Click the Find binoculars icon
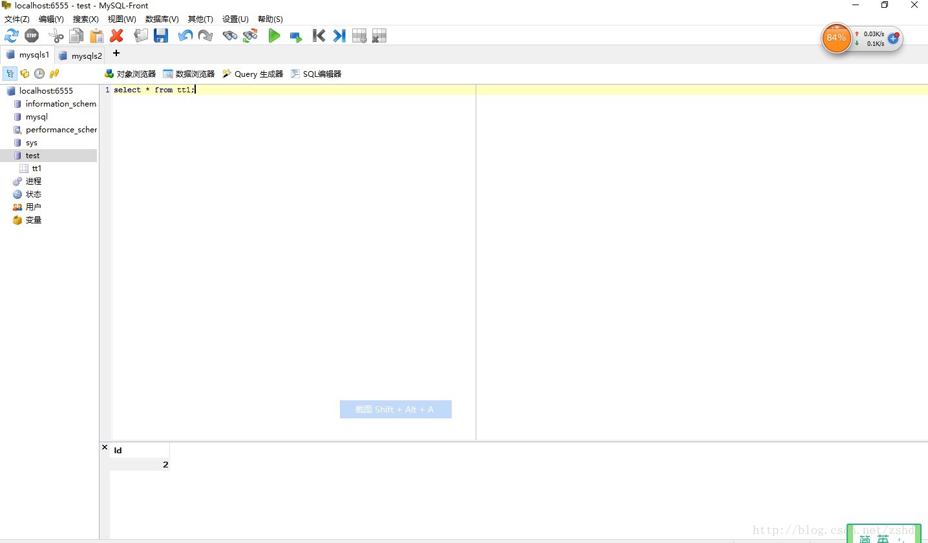Screen dimensions: 928x543 [230, 36]
